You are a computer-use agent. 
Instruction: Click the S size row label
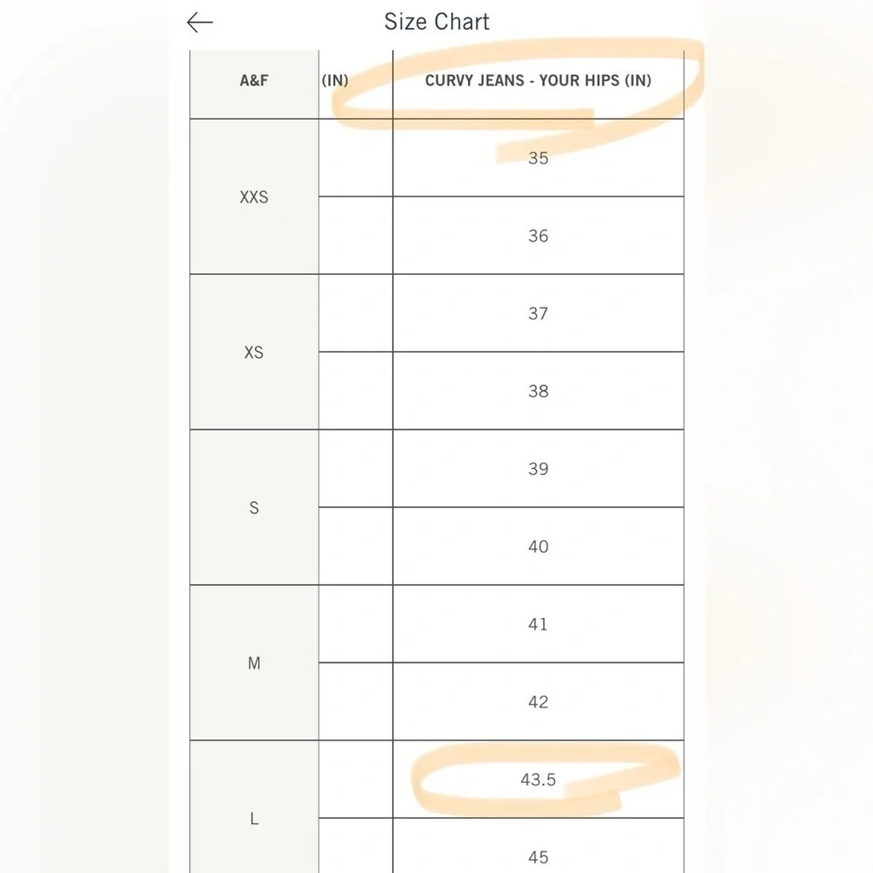254,508
